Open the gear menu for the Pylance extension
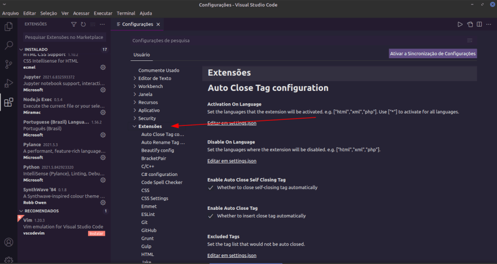 [103, 157]
